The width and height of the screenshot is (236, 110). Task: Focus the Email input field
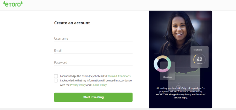(x=93, y=51)
